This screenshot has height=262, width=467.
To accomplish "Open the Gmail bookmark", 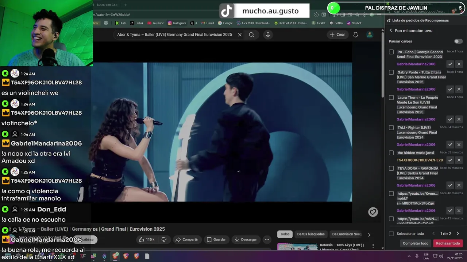I will point(208,23).
